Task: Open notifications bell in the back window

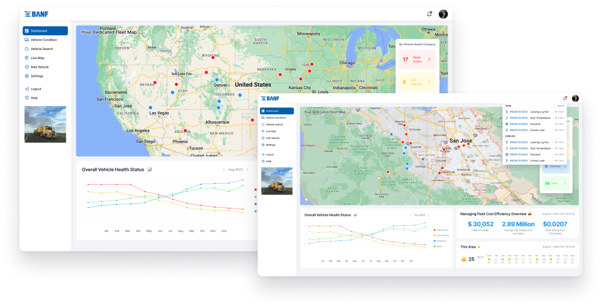Action: point(429,14)
